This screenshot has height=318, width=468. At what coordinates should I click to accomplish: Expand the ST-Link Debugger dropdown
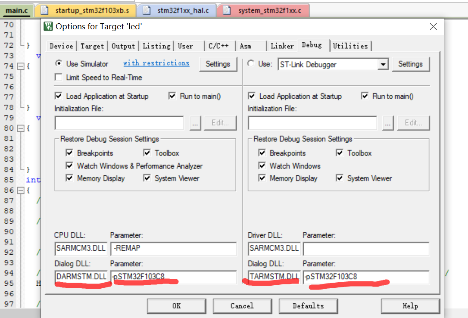[x=383, y=64]
